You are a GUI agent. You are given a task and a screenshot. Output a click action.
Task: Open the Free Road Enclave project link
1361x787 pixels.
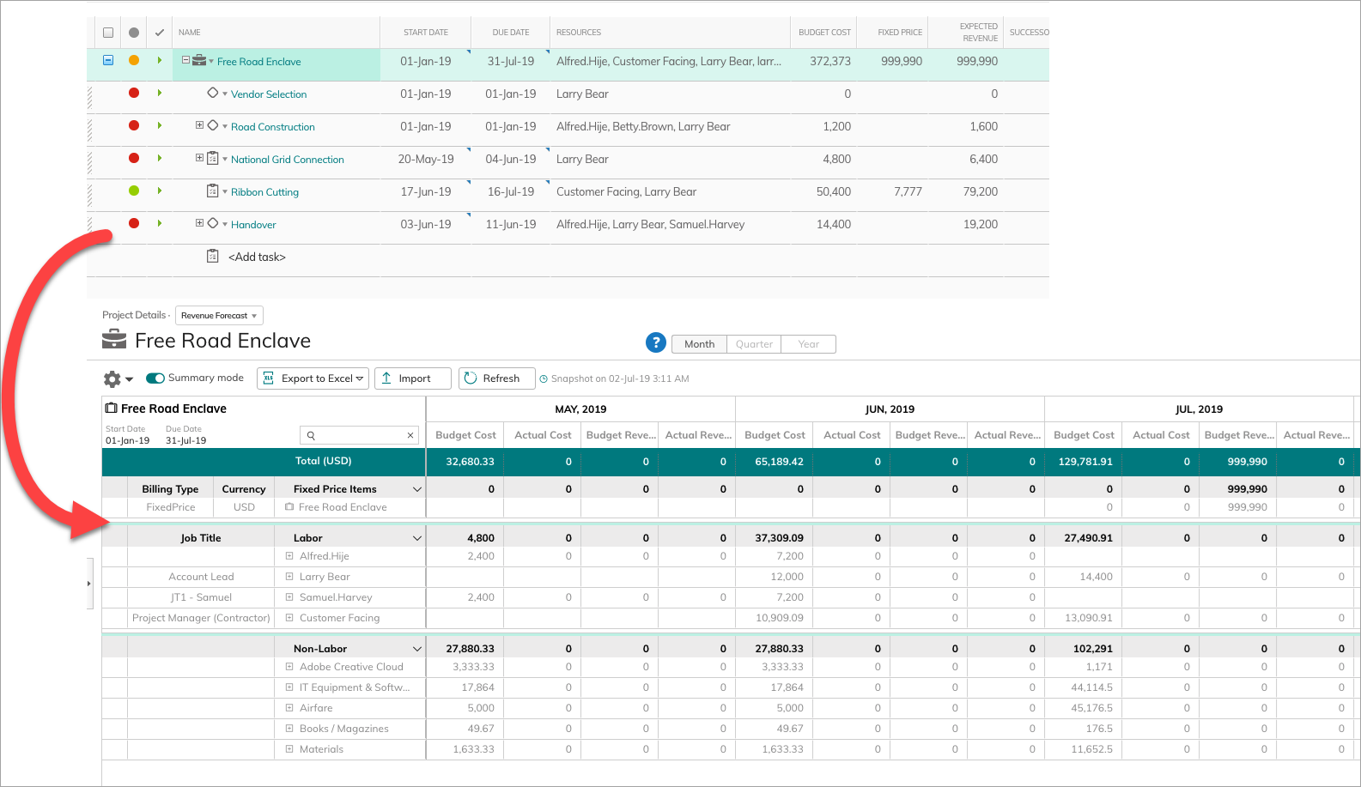258,62
